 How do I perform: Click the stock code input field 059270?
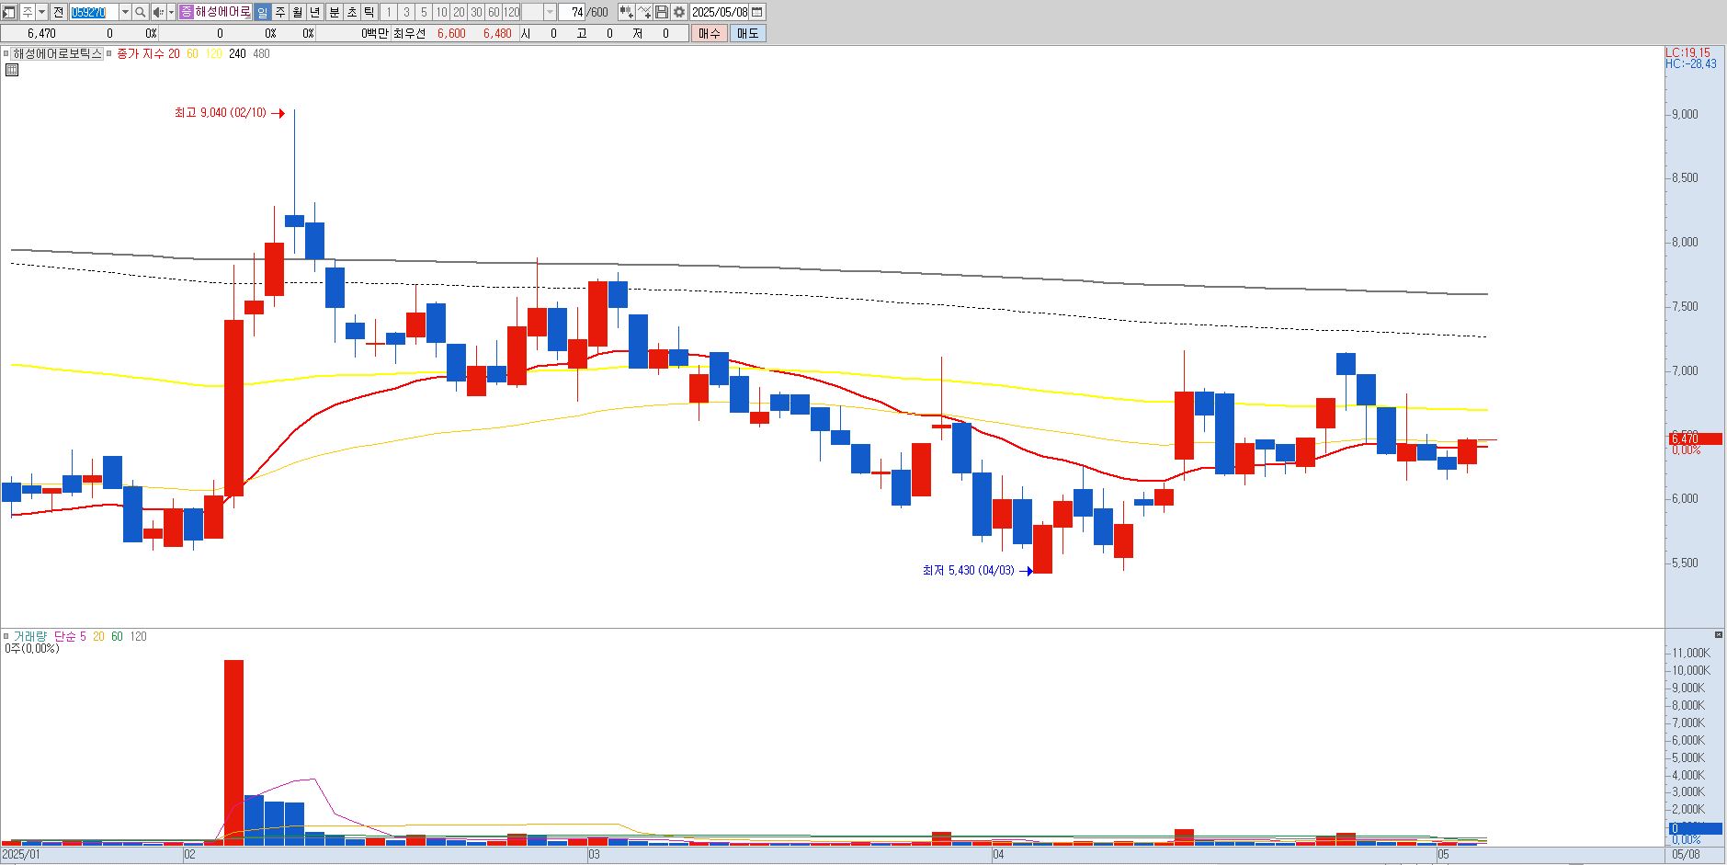tap(95, 12)
